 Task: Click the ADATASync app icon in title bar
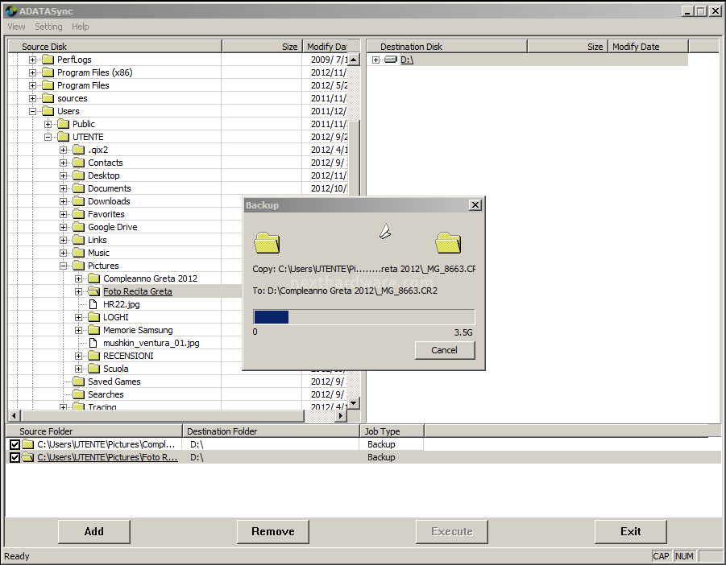[x=10, y=11]
